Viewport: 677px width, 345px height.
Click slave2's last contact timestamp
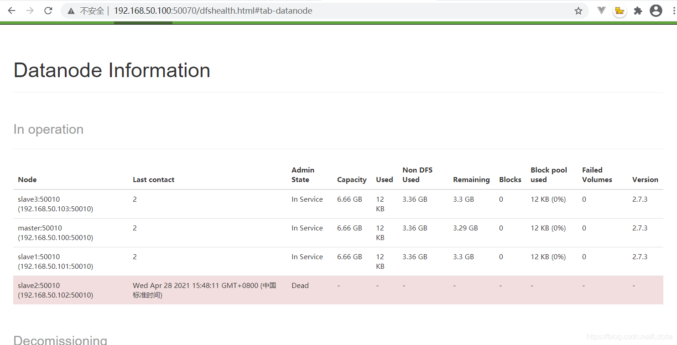[205, 290]
